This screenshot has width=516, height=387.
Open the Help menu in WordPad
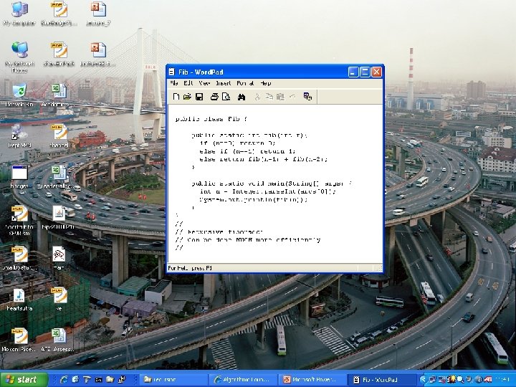coord(266,83)
